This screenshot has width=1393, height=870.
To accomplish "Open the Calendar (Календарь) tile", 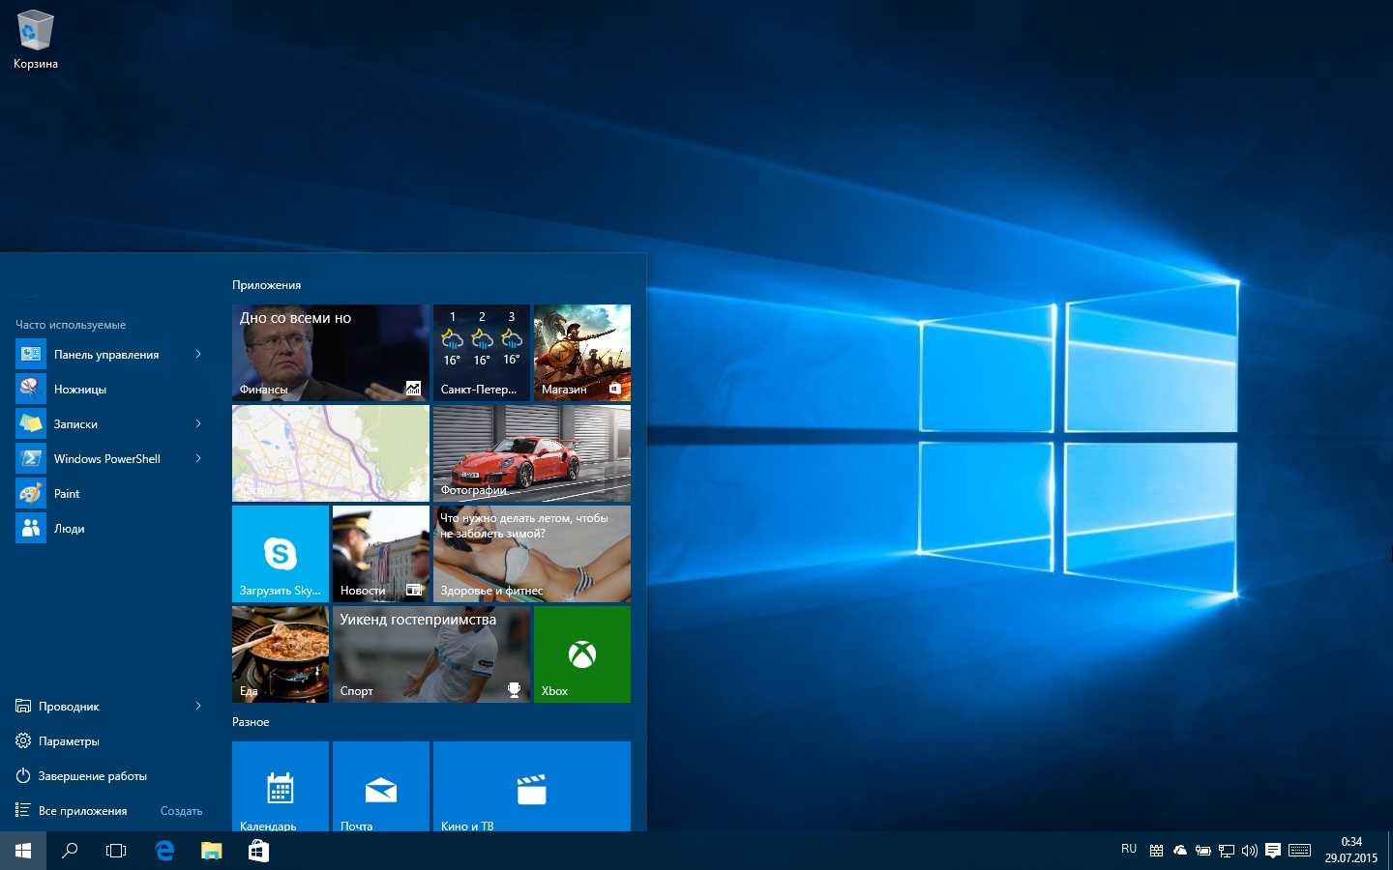I will [x=280, y=788].
